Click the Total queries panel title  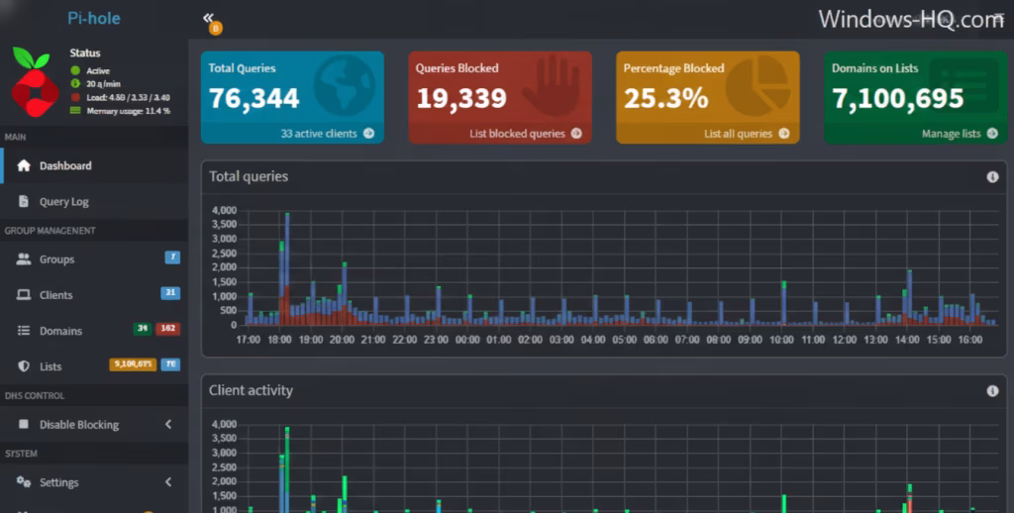249,176
